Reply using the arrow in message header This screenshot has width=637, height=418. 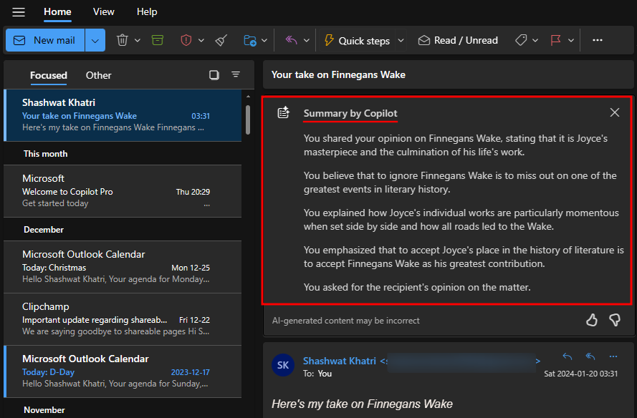[x=567, y=356]
